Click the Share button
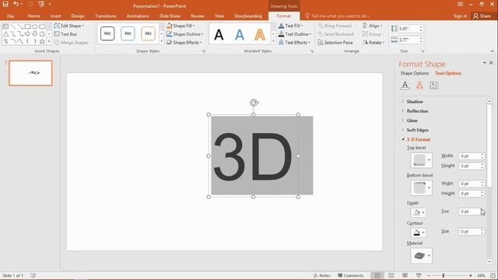This screenshot has width=498, height=280. pos(482,16)
